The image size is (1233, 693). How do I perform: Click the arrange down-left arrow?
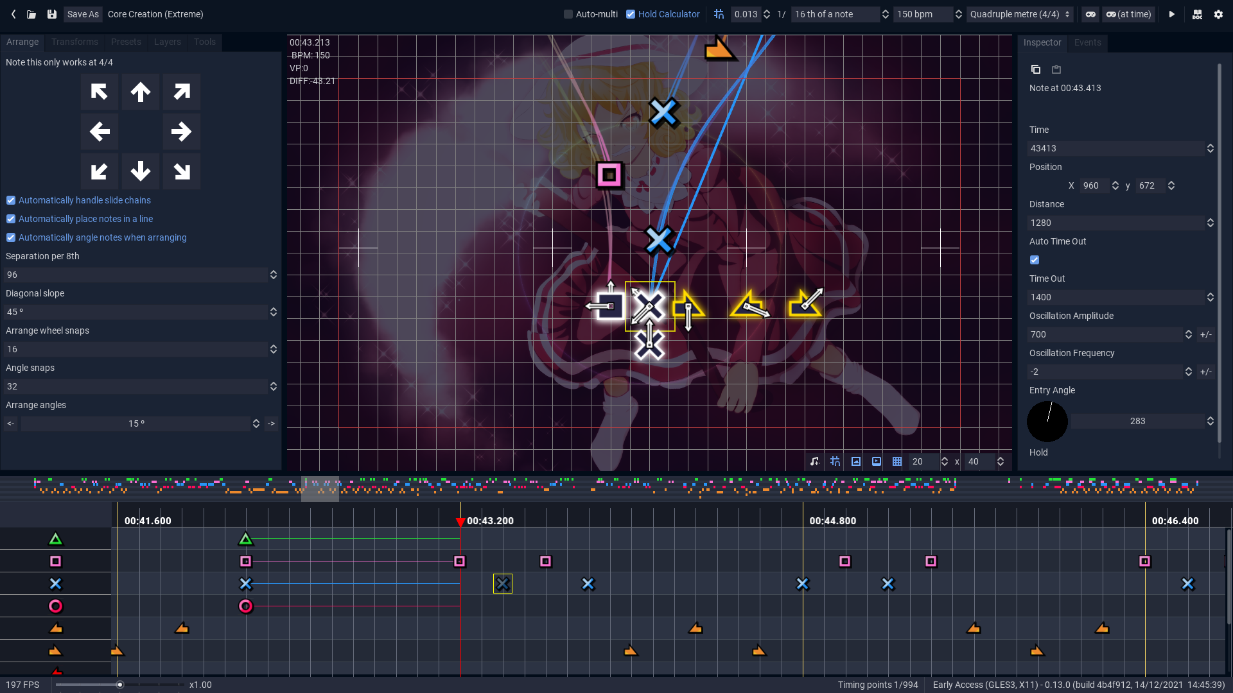tap(100, 171)
